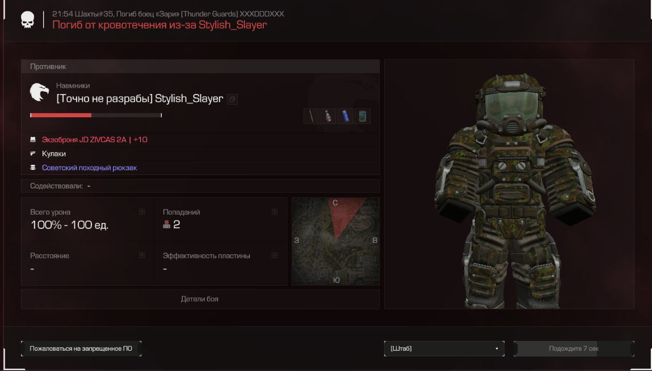Click the opponent's red health bar
The width and height of the screenshot is (652, 371).
coord(96,116)
